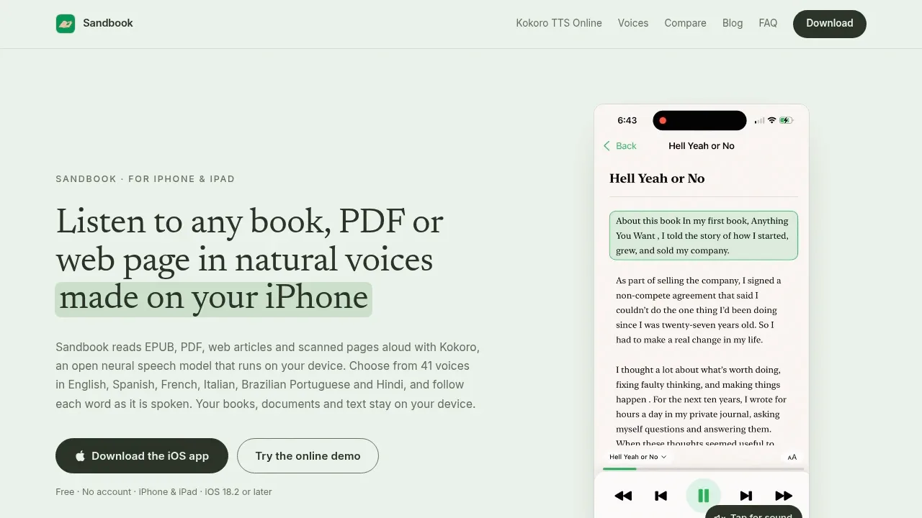The height and width of the screenshot is (518, 922).
Task: Open the AA text size control
Action: click(792, 457)
